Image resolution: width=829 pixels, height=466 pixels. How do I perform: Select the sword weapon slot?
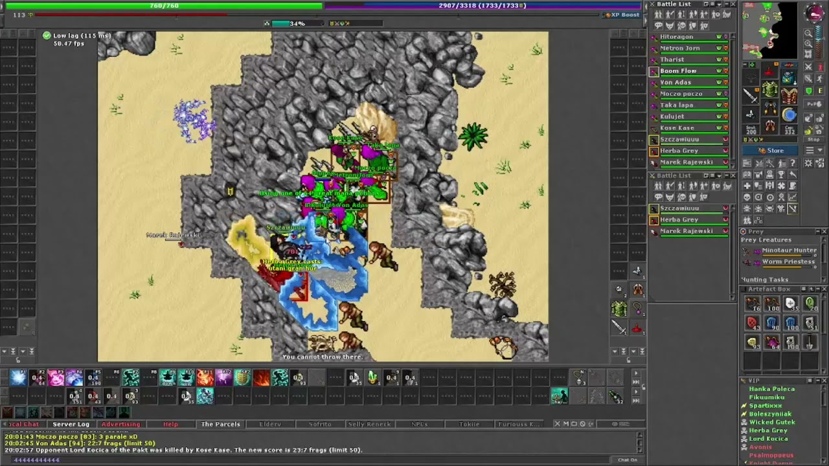pos(751,96)
